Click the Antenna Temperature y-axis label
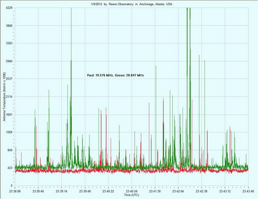258x199 pixels. click(4, 97)
